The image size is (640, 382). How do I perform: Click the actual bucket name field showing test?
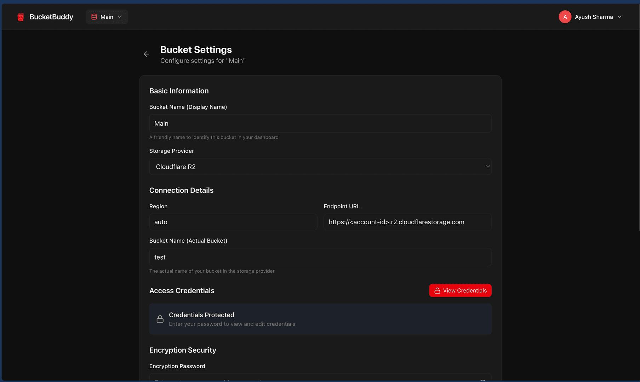320,257
